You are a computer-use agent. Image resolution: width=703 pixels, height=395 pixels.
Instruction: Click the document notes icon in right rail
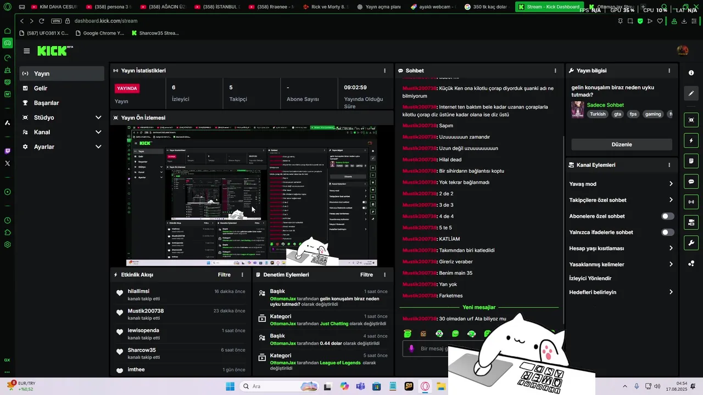tap(691, 161)
